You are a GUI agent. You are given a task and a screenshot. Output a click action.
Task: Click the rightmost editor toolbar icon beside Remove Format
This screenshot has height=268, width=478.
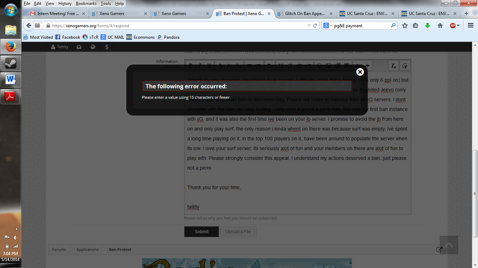coord(404,66)
